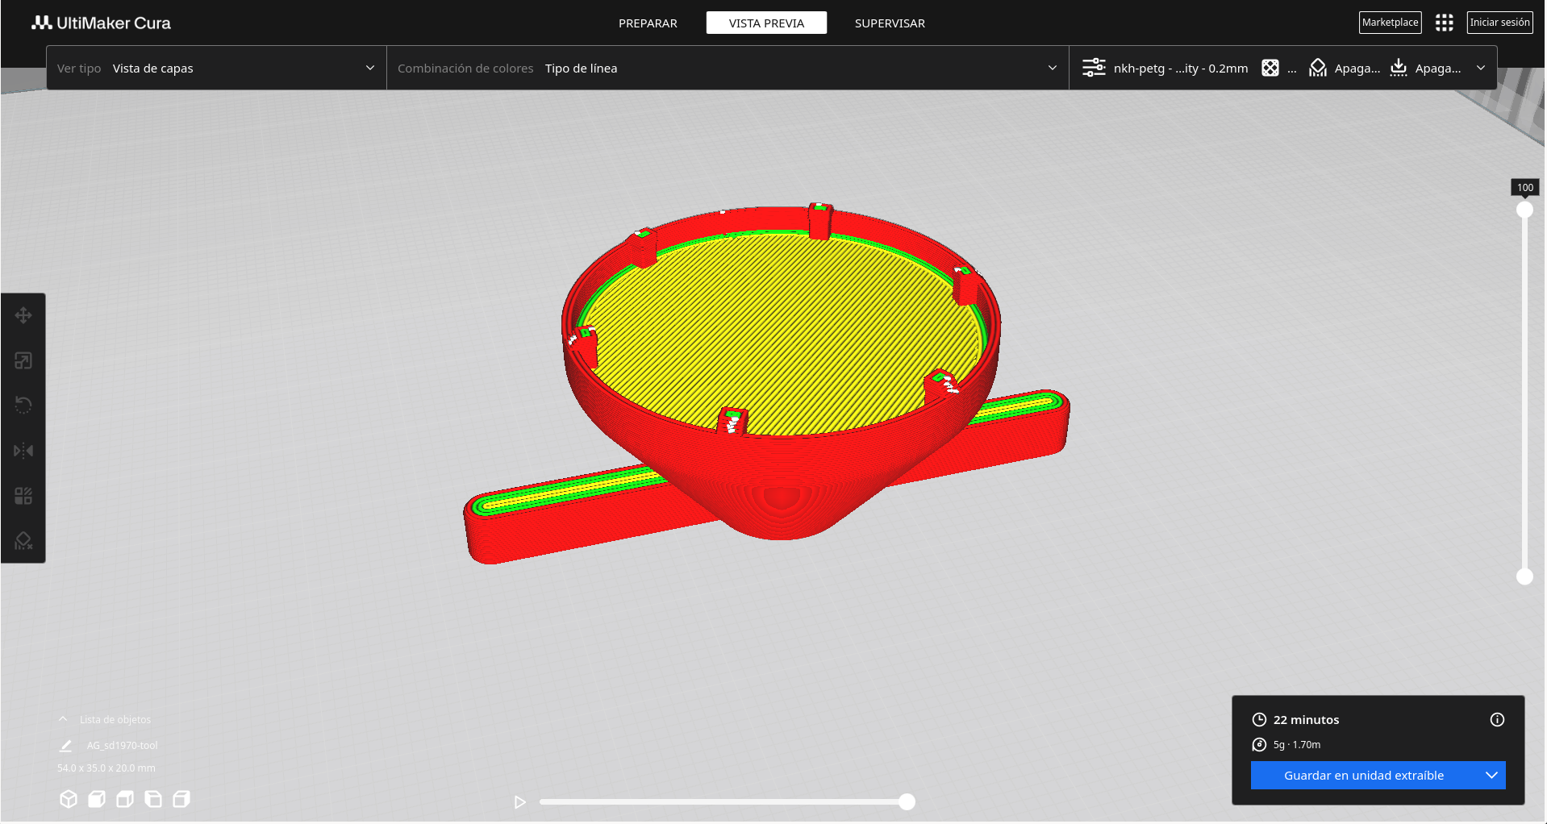Select the Mirror tool
This screenshot has width=1547, height=824.
click(x=23, y=451)
